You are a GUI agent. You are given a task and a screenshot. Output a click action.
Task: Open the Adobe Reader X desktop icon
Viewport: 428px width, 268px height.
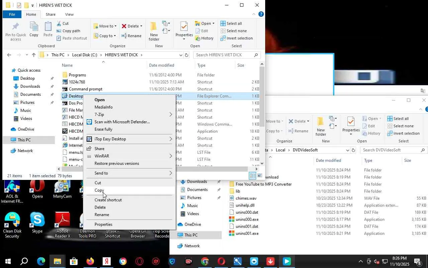(63, 225)
